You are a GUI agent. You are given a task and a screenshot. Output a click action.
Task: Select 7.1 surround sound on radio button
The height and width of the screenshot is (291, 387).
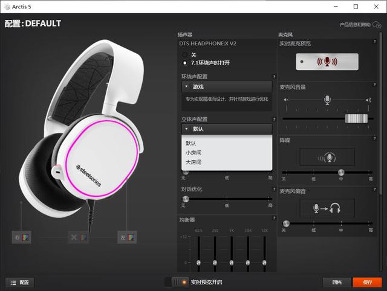click(184, 63)
